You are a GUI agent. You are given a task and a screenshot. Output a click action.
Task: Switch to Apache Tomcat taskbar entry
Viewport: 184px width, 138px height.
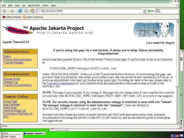pos(34,133)
